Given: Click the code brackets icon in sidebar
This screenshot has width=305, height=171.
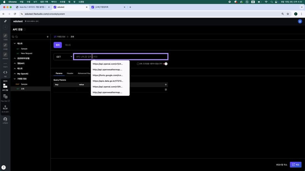Looking at the screenshot, I should (5, 72).
